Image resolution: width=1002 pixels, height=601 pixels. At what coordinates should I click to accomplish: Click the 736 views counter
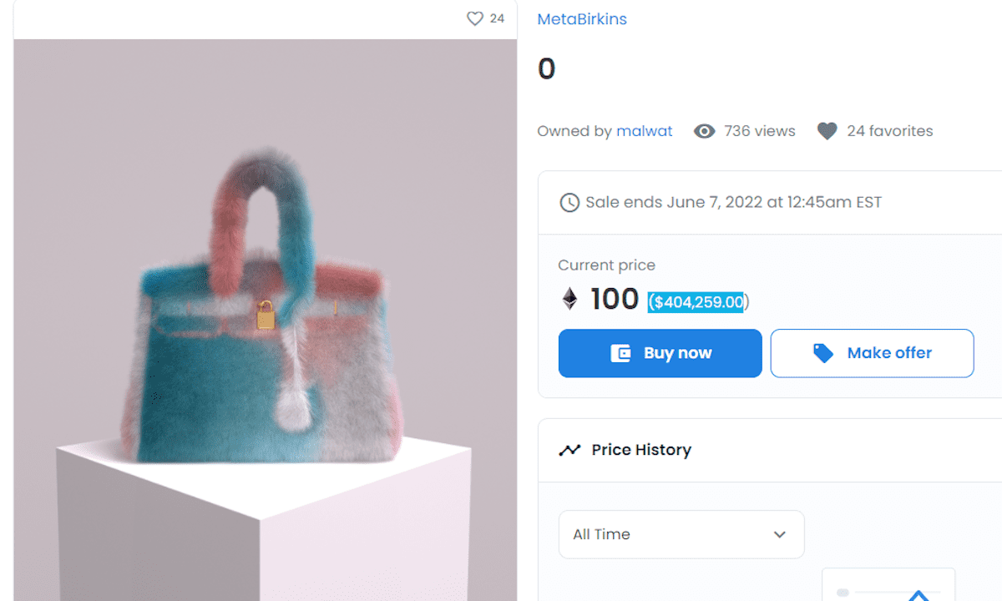pos(762,130)
